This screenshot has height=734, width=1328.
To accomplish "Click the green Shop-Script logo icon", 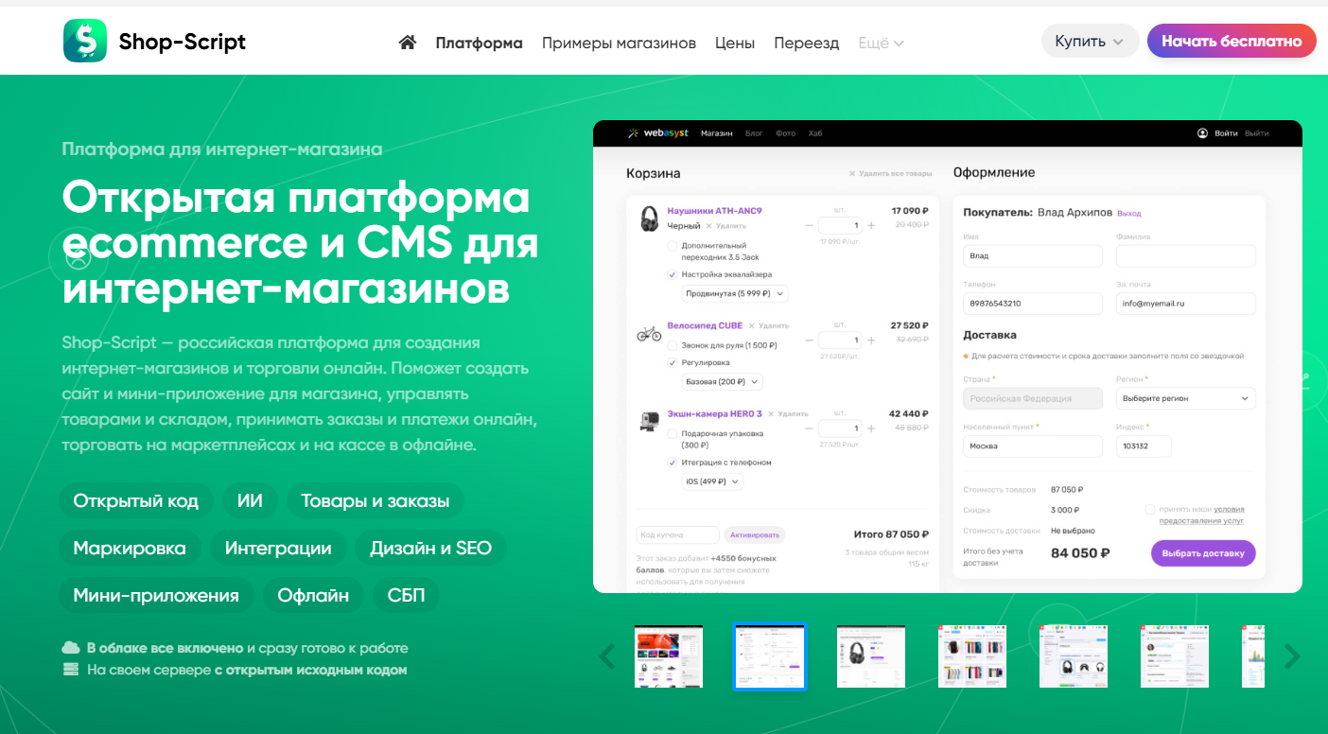I will [x=85, y=42].
